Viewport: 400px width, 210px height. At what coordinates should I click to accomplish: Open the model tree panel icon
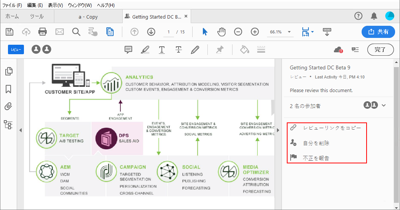[8, 125]
